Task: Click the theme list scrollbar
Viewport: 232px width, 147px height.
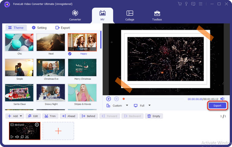Action: coord(101,40)
